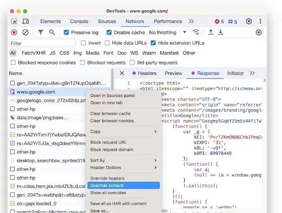
Task: Click stylesheet icon beside rs=AA2YrTuGs_dsg3deeYWmrc
Action: (12, 143)
